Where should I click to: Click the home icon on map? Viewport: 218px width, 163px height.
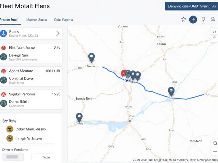[x=215, y=143]
